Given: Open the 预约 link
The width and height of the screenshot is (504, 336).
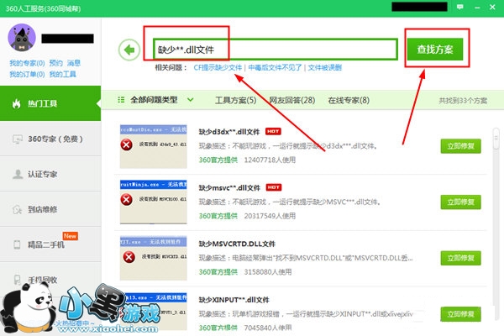Looking at the screenshot, I should [x=56, y=63].
